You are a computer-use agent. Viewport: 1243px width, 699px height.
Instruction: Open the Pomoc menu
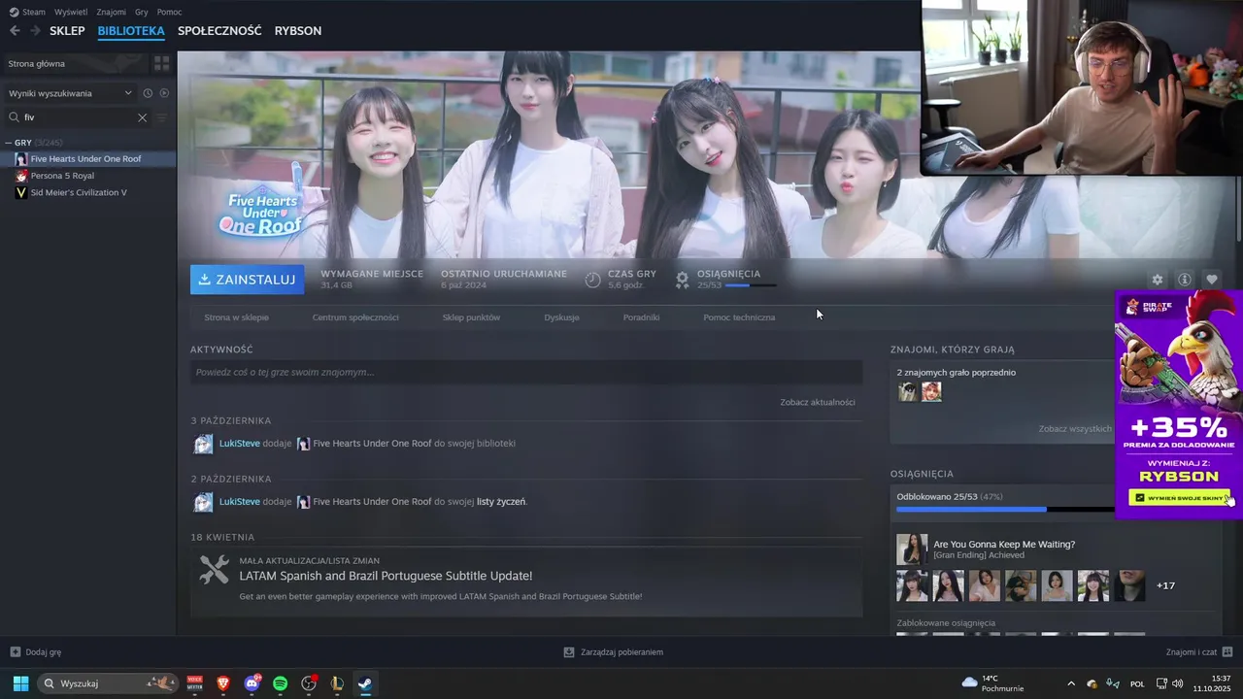(170, 12)
